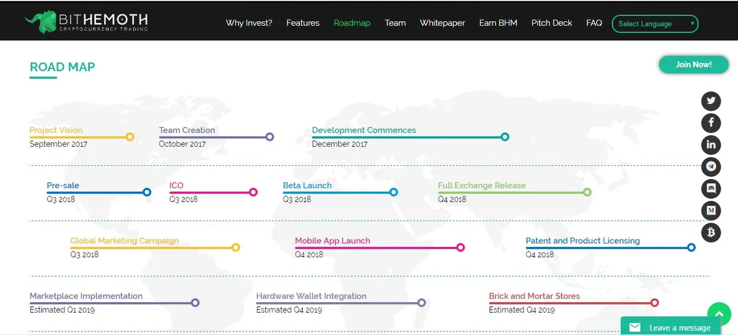
Task: Click the Marketplace Implementation marker
Action: click(195, 303)
